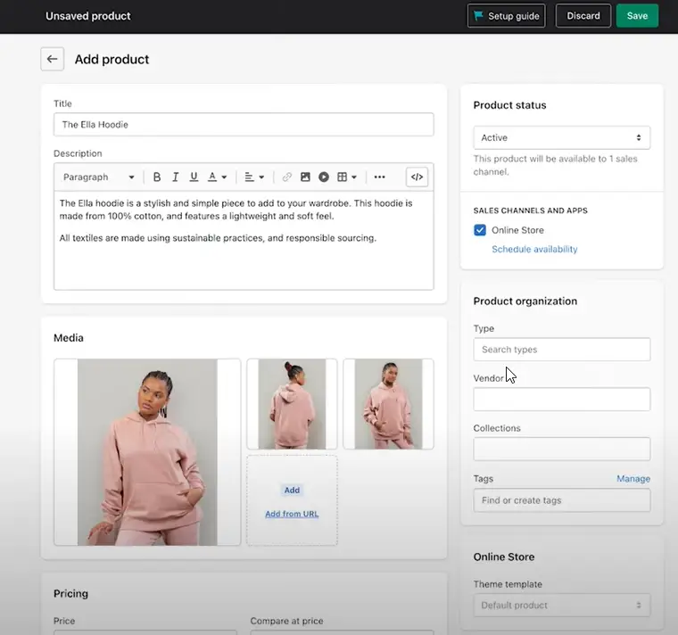This screenshot has height=635, width=678.
Task: Click the Setup guide flag icon
Action: pyautogui.click(x=478, y=16)
